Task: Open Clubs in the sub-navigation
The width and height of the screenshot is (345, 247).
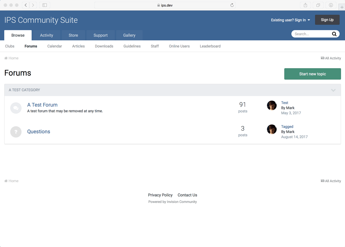Action: [10, 46]
